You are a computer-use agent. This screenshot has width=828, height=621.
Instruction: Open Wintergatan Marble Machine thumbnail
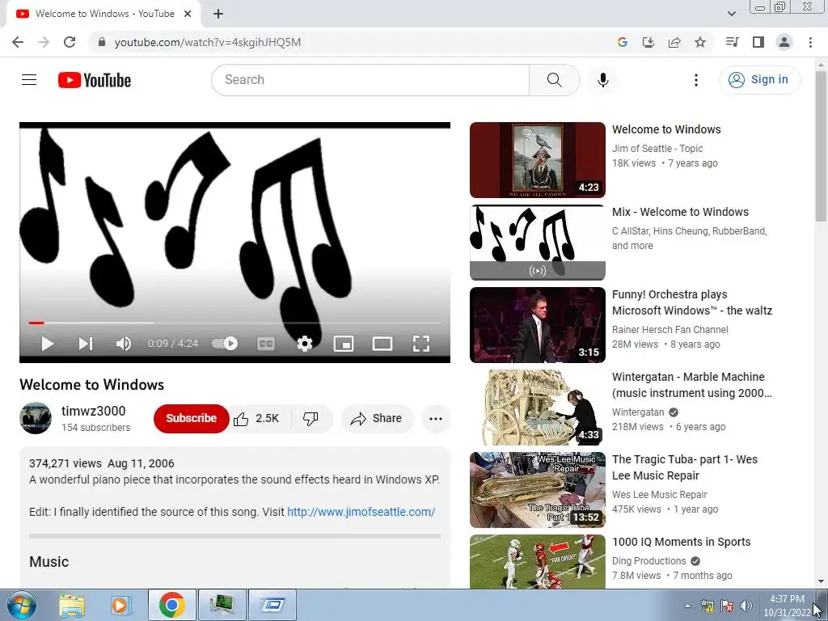point(538,408)
